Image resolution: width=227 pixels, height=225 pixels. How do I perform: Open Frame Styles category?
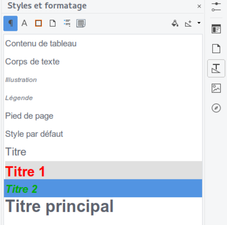point(38,23)
